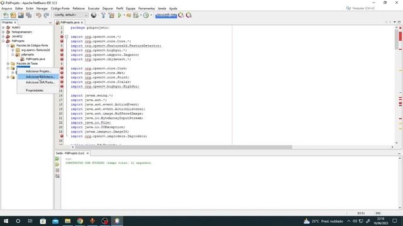This screenshot has width=403, height=226.
Task: Choose Adicionar Projeto... from context menu
Action: [x=38, y=71]
